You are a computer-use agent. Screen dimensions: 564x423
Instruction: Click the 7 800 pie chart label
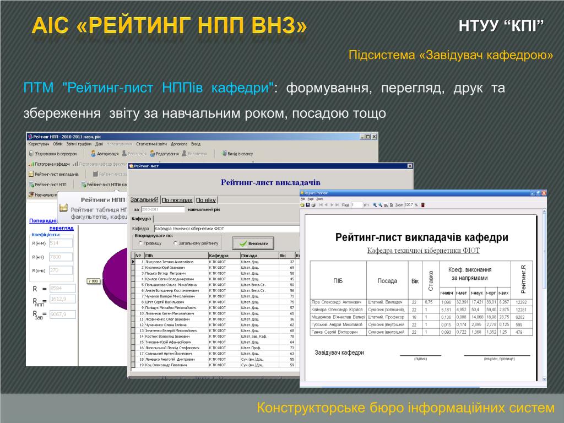point(93,281)
